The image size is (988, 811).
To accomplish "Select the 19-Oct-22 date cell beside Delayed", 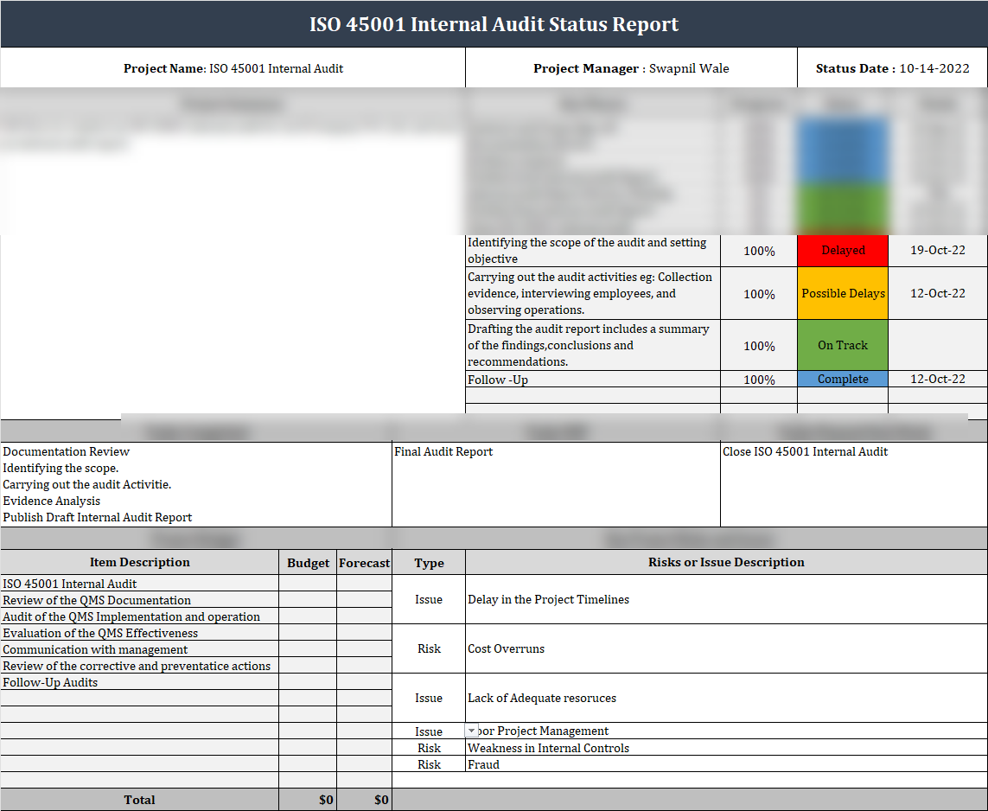I will point(938,250).
